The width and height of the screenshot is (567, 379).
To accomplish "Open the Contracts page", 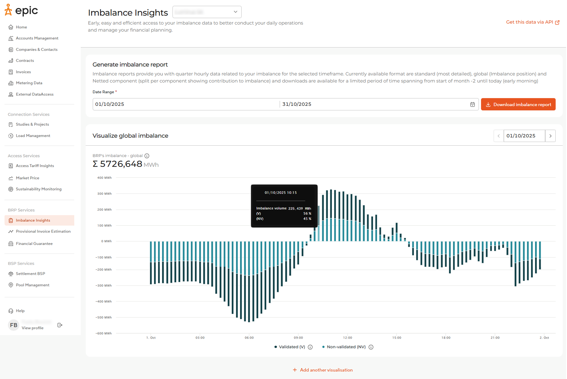I will [25, 60].
